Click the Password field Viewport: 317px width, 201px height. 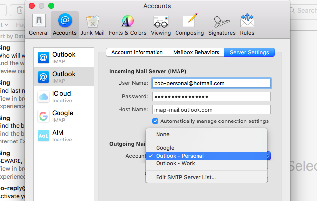click(211, 97)
